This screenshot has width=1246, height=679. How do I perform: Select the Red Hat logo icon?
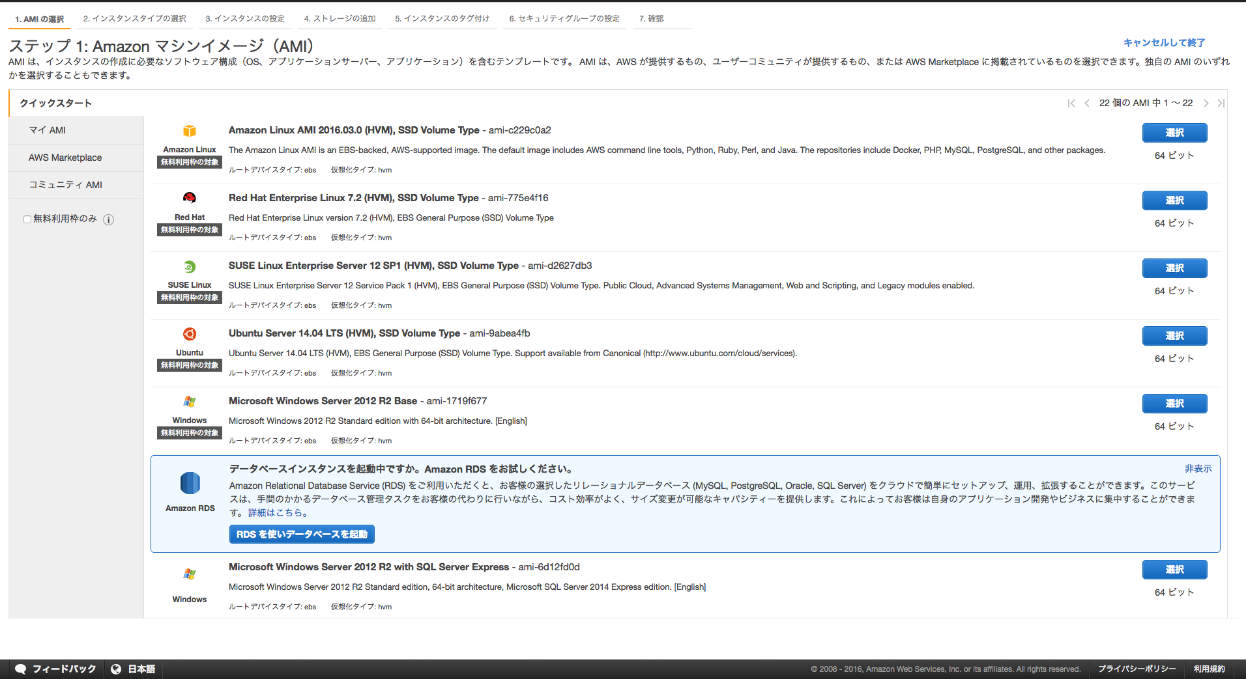tap(189, 199)
